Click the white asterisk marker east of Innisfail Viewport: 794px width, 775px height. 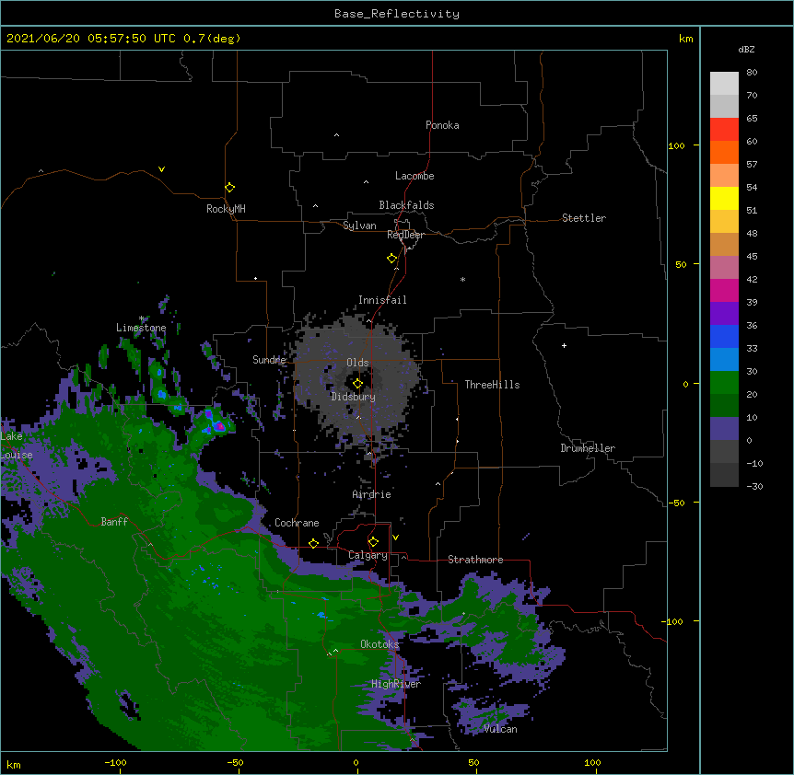(462, 279)
